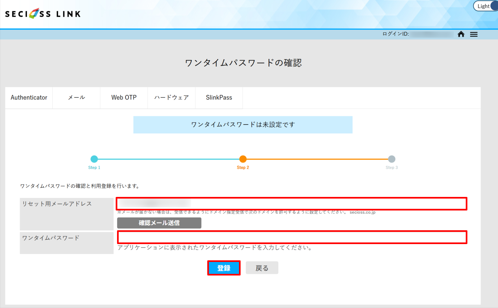Focus the リセット用メールアドレス input field
Screen dimensions: 498x308
point(292,203)
